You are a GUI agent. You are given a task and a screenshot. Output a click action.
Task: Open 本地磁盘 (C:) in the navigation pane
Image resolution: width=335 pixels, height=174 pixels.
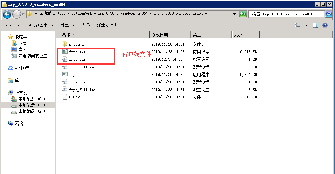click(x=32, y=99)
